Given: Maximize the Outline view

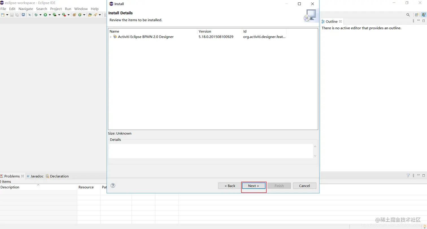Looking at the screenshot, I should pos(424,21).
